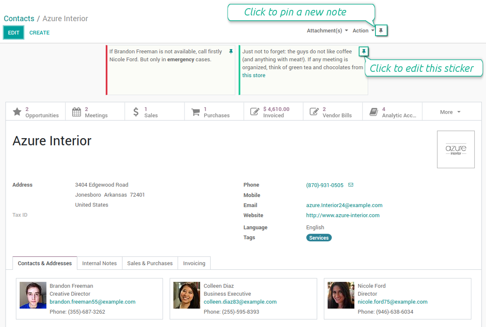Open Brandon Freeman contact card photo
This screenshot has width=486, height=327.
pyautogui.click(x=33, y=295)
